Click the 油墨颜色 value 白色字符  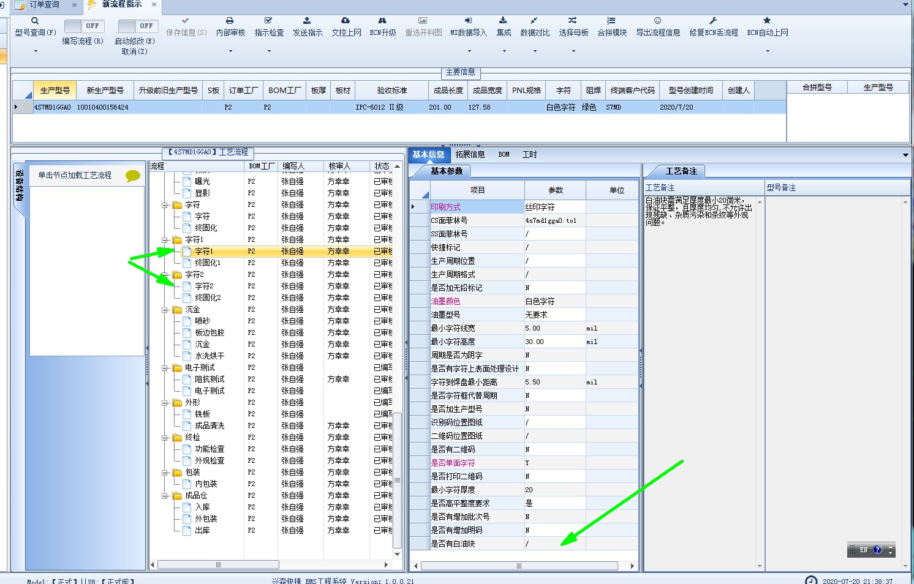(x=554, y=301)
